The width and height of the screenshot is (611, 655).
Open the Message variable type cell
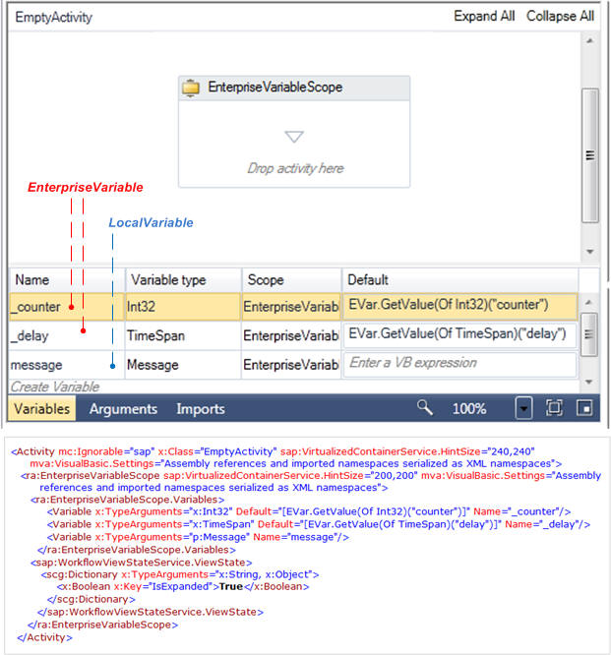pos(183,365)
